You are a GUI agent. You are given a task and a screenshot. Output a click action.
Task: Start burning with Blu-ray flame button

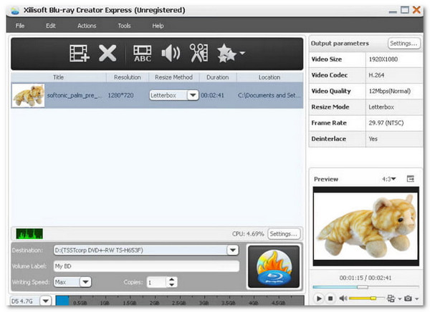click(274, 266)
